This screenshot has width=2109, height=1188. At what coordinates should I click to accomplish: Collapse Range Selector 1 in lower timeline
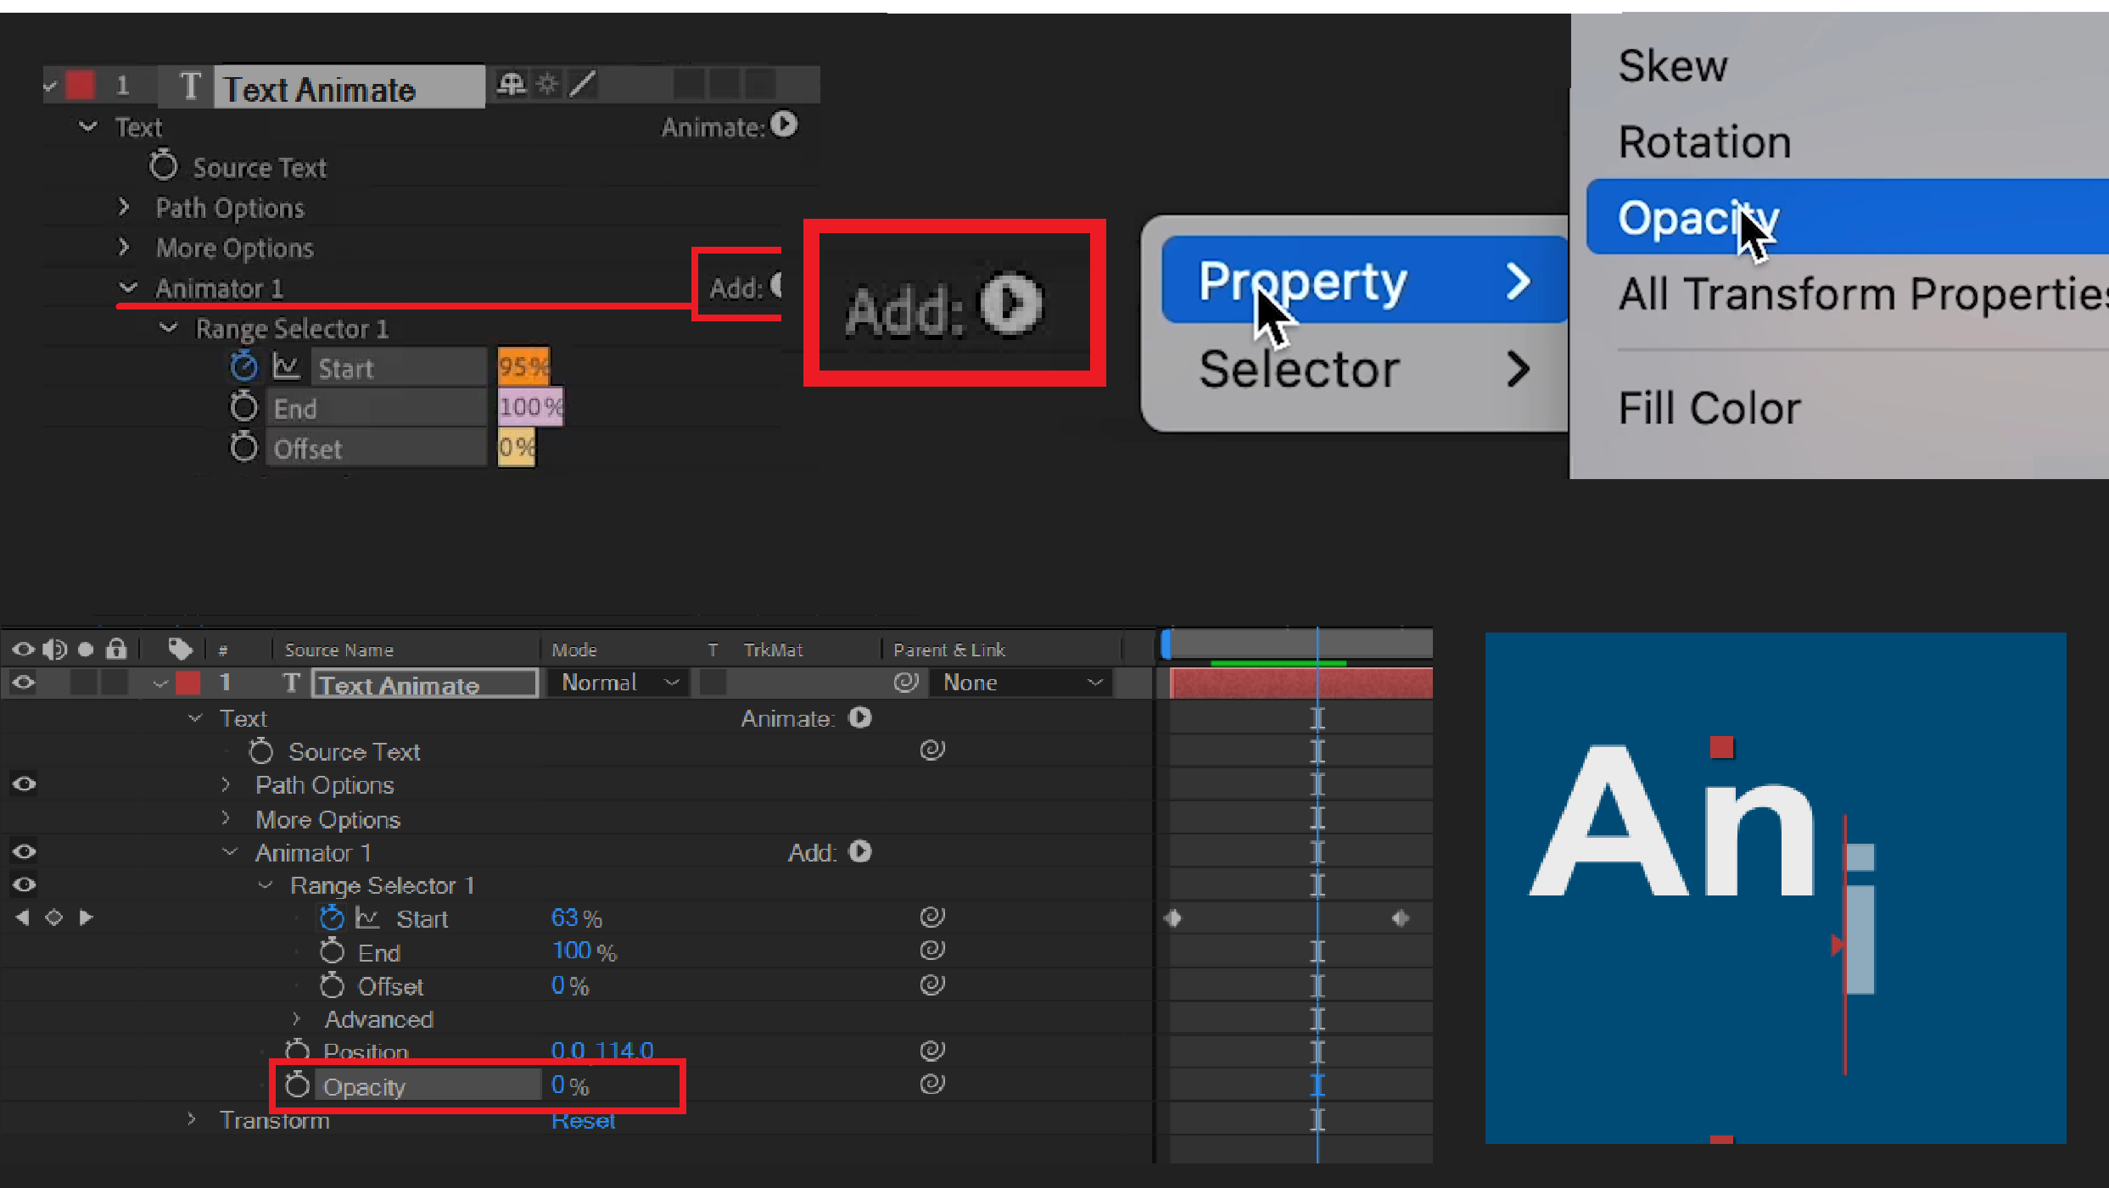[266, 885]
